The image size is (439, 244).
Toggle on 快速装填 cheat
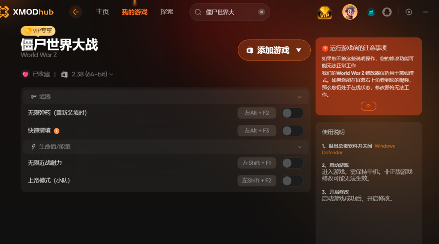point(292,131)
